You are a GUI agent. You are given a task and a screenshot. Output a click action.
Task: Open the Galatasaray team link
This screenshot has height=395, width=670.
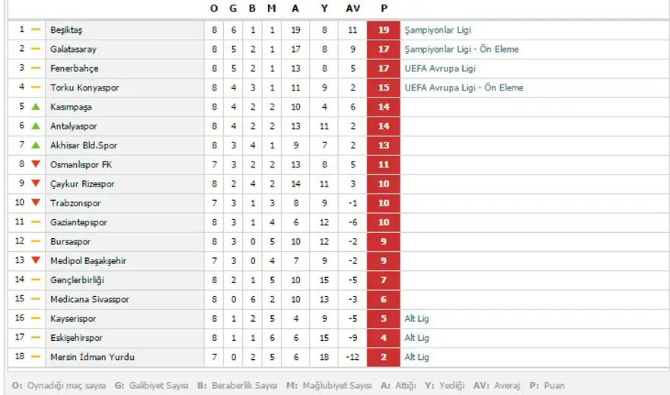pyautogui.click(x=73, y=49)
